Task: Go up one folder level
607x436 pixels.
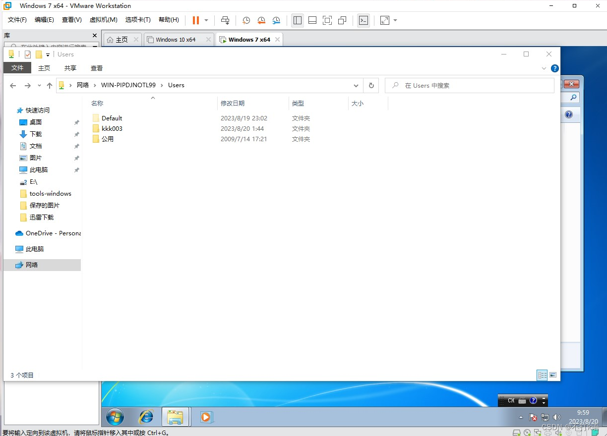Action: point(49,85)
